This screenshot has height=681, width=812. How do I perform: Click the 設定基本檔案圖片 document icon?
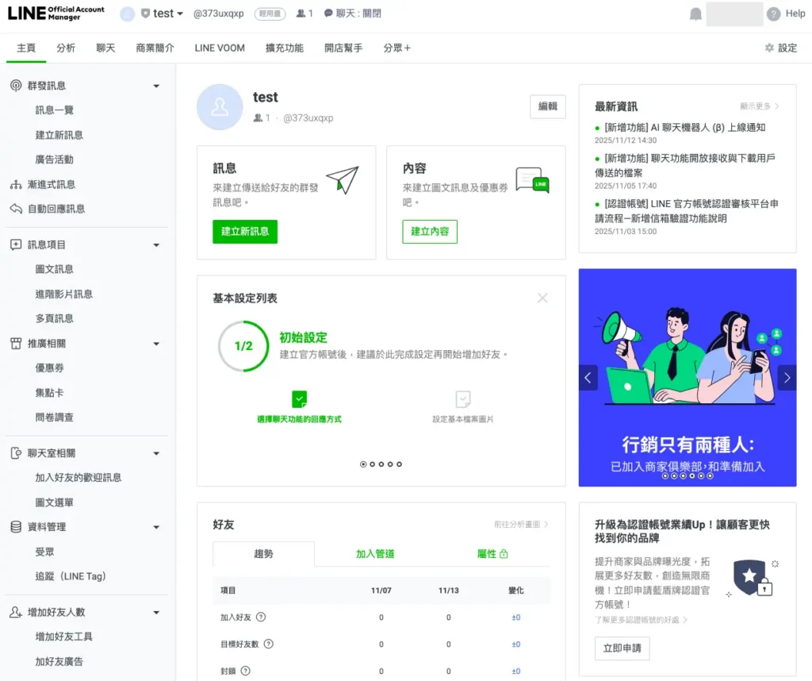pyautogui.click(x=463, y=399)
